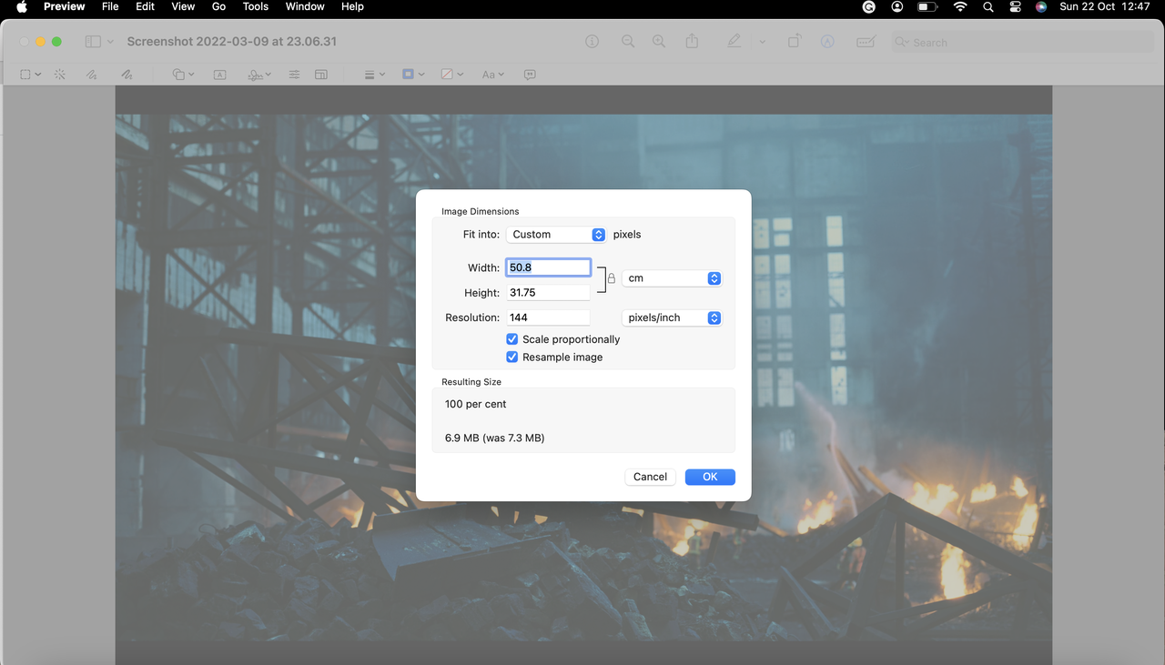
Task: Pick the Sketch tool
Action: pos(92,74)
